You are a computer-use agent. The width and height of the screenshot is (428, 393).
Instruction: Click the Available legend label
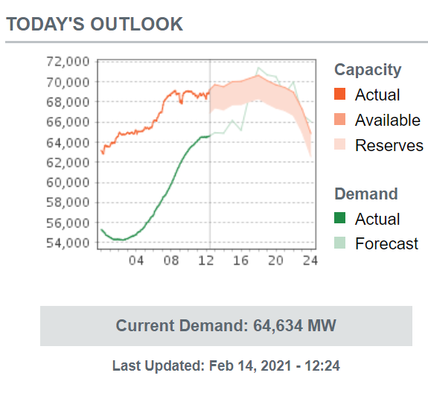click(388, 120)
